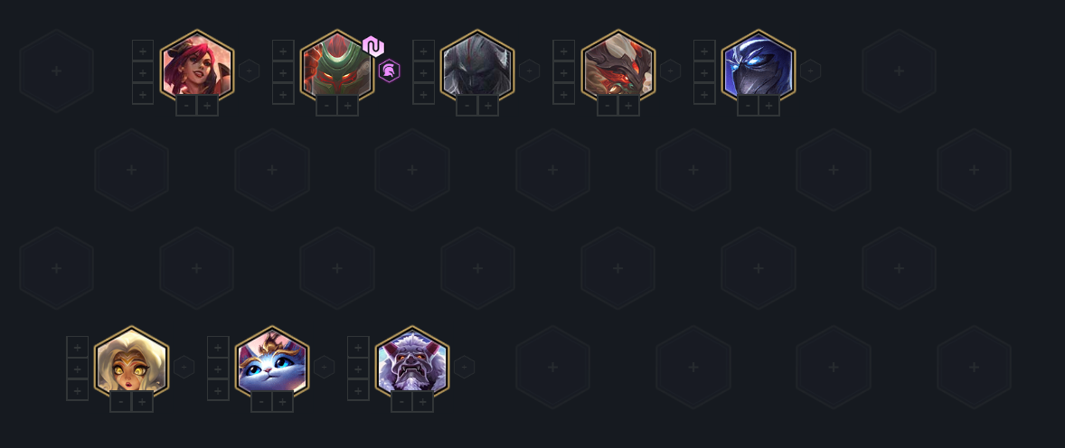Select the blue masked ninja champion portrait

(759, 67)
